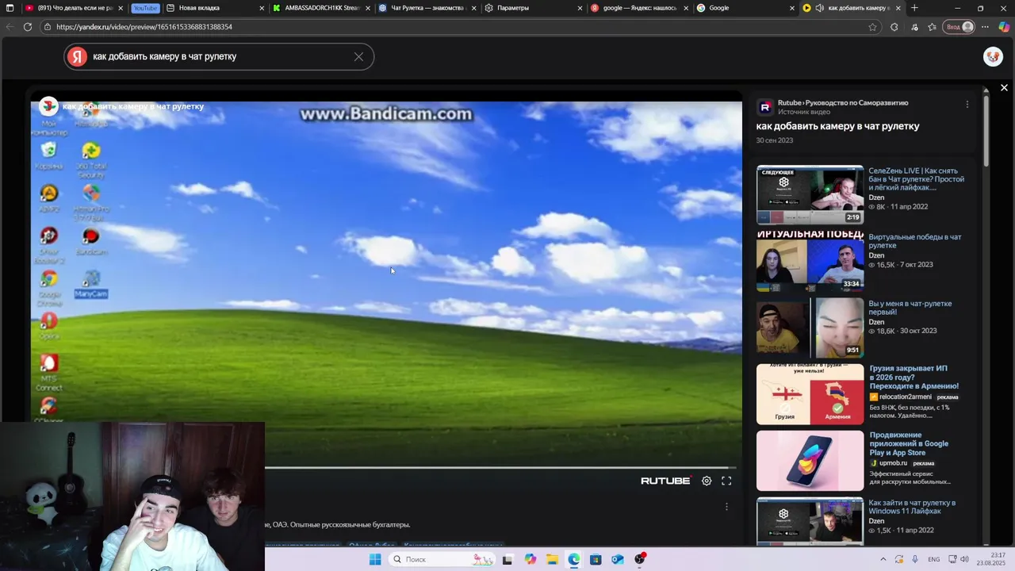Open 'Вы у меня в чат-рулетке первый!' thumbnail

(x=810, y=328)
